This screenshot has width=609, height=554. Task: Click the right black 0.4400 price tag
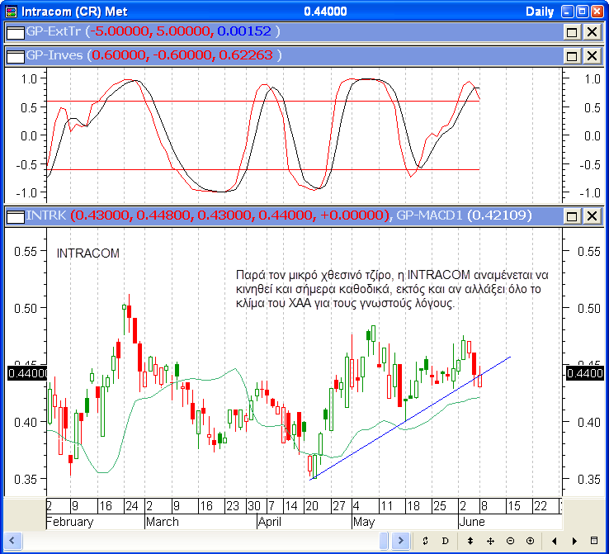(585, 374)
